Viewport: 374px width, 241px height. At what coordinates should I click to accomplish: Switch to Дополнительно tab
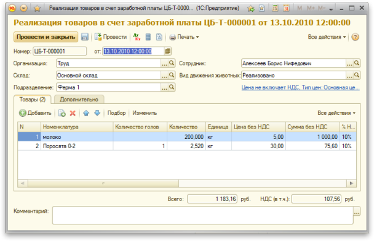(79, 100)
